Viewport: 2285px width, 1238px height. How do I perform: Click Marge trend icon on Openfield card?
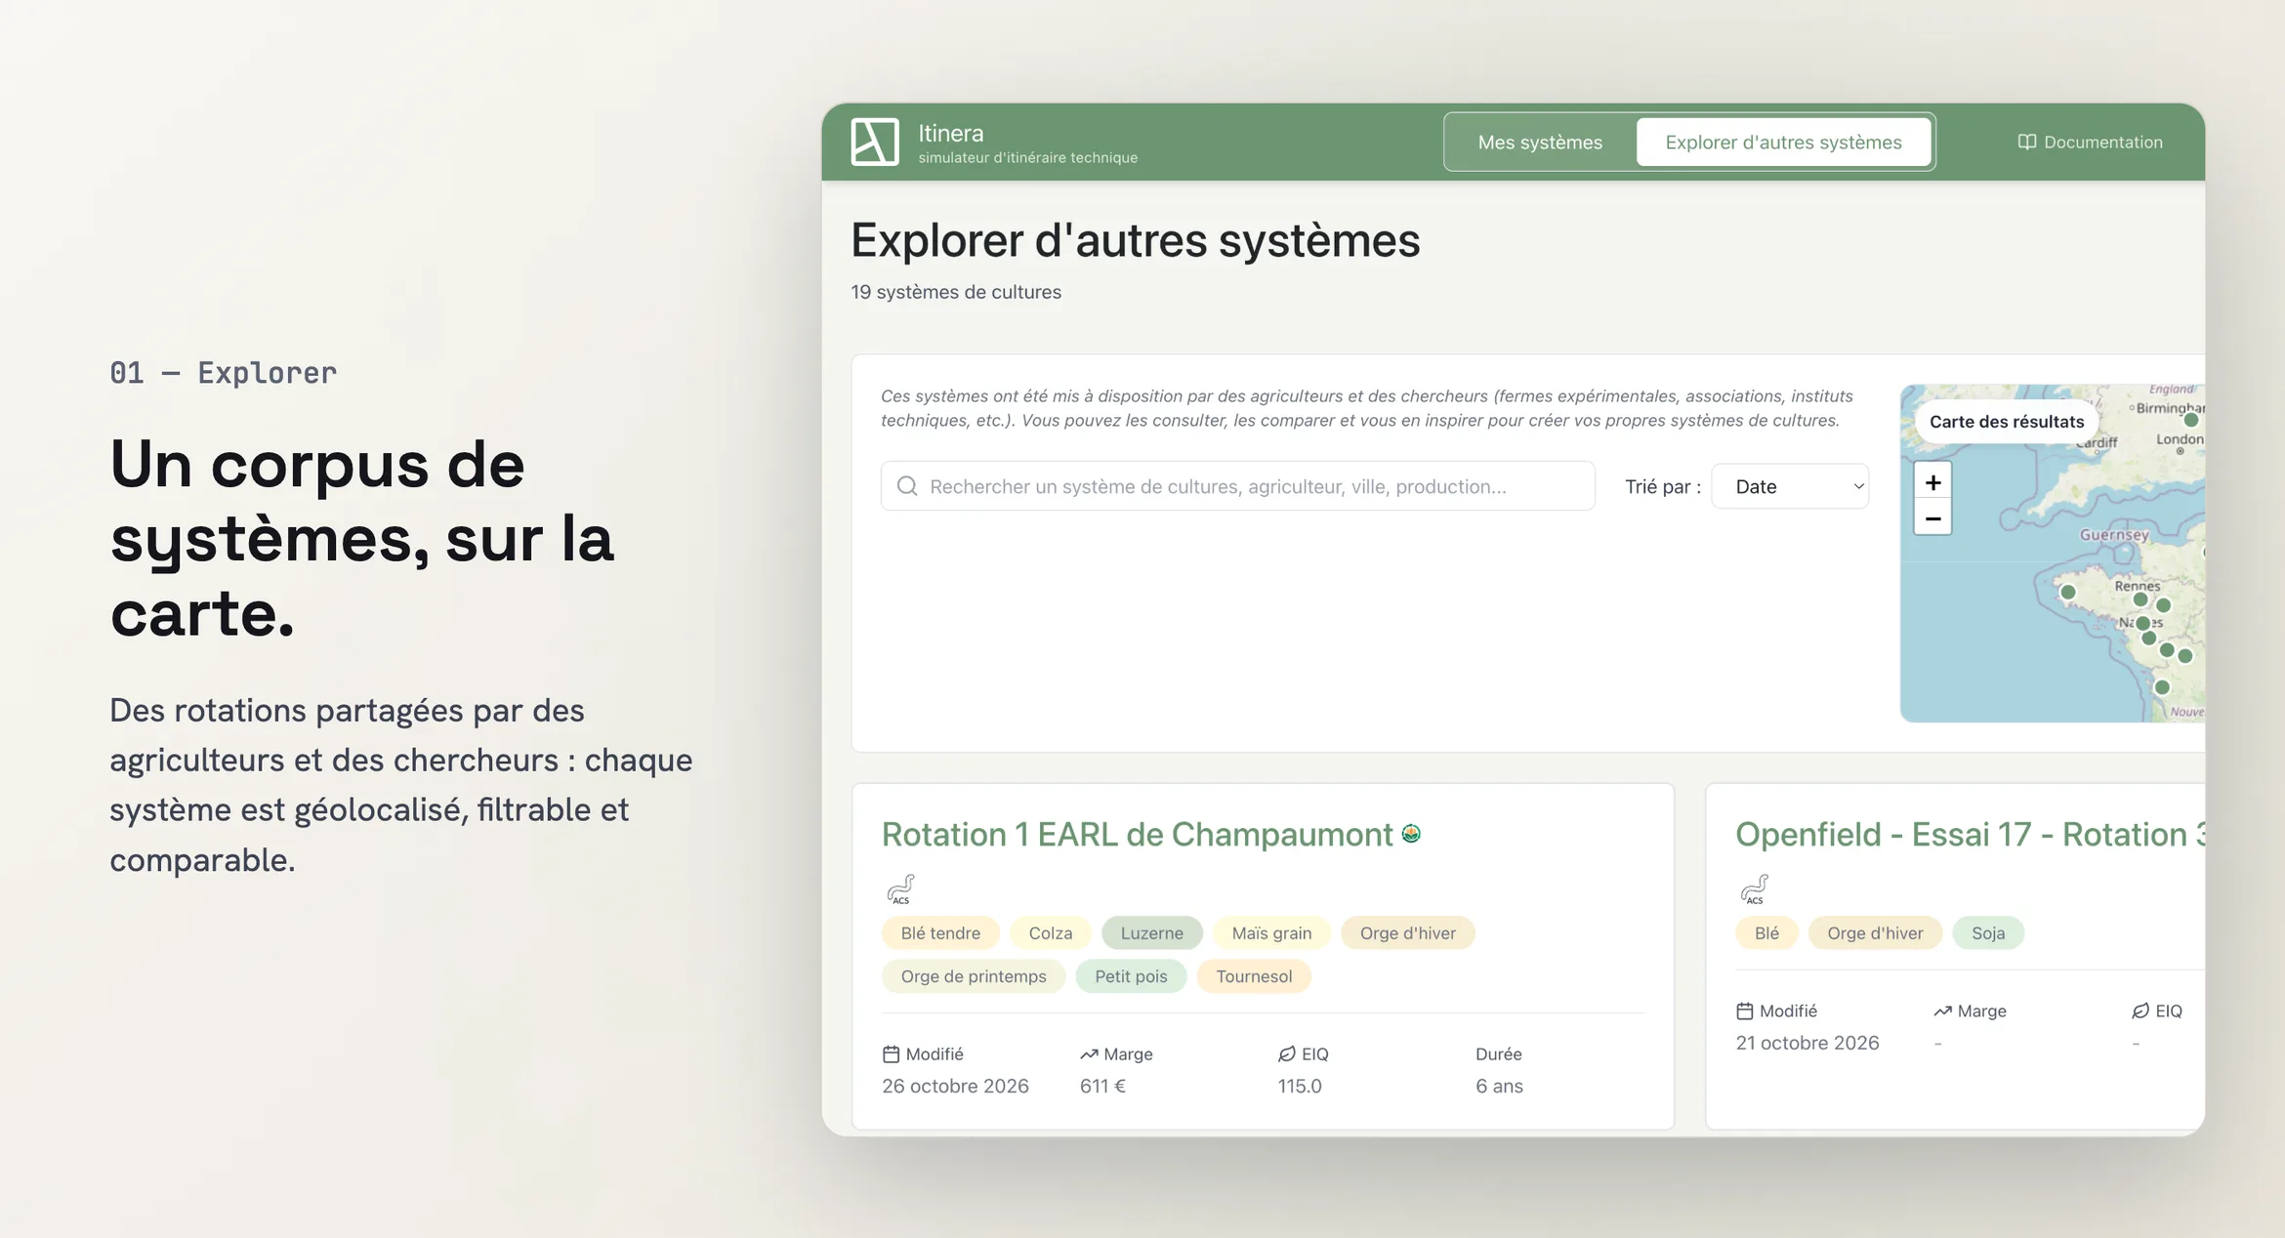coord(1943,1011)
